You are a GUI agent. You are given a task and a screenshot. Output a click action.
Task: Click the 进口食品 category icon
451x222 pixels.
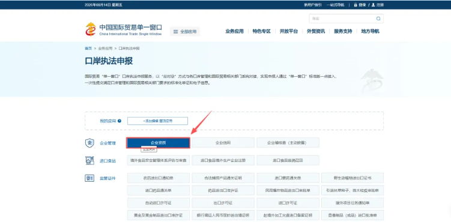click(89, 161)
